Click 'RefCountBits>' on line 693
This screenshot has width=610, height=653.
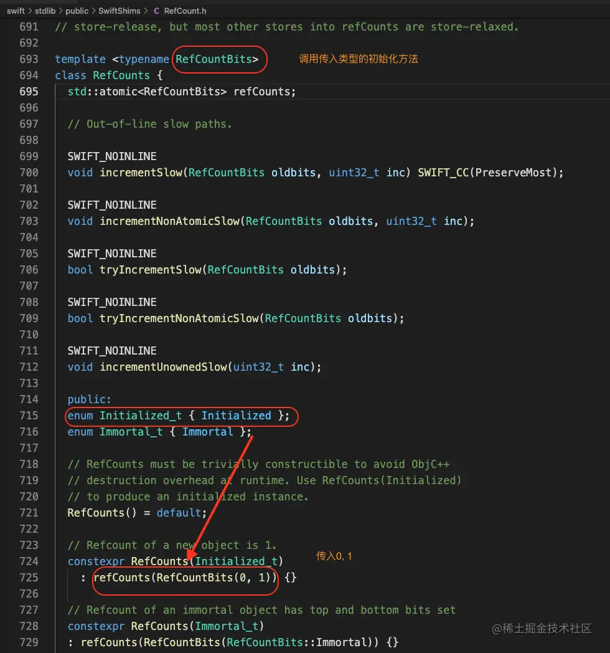click(217, 59)
